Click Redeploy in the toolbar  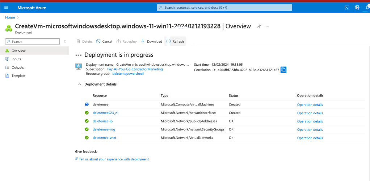pos(127,42)
